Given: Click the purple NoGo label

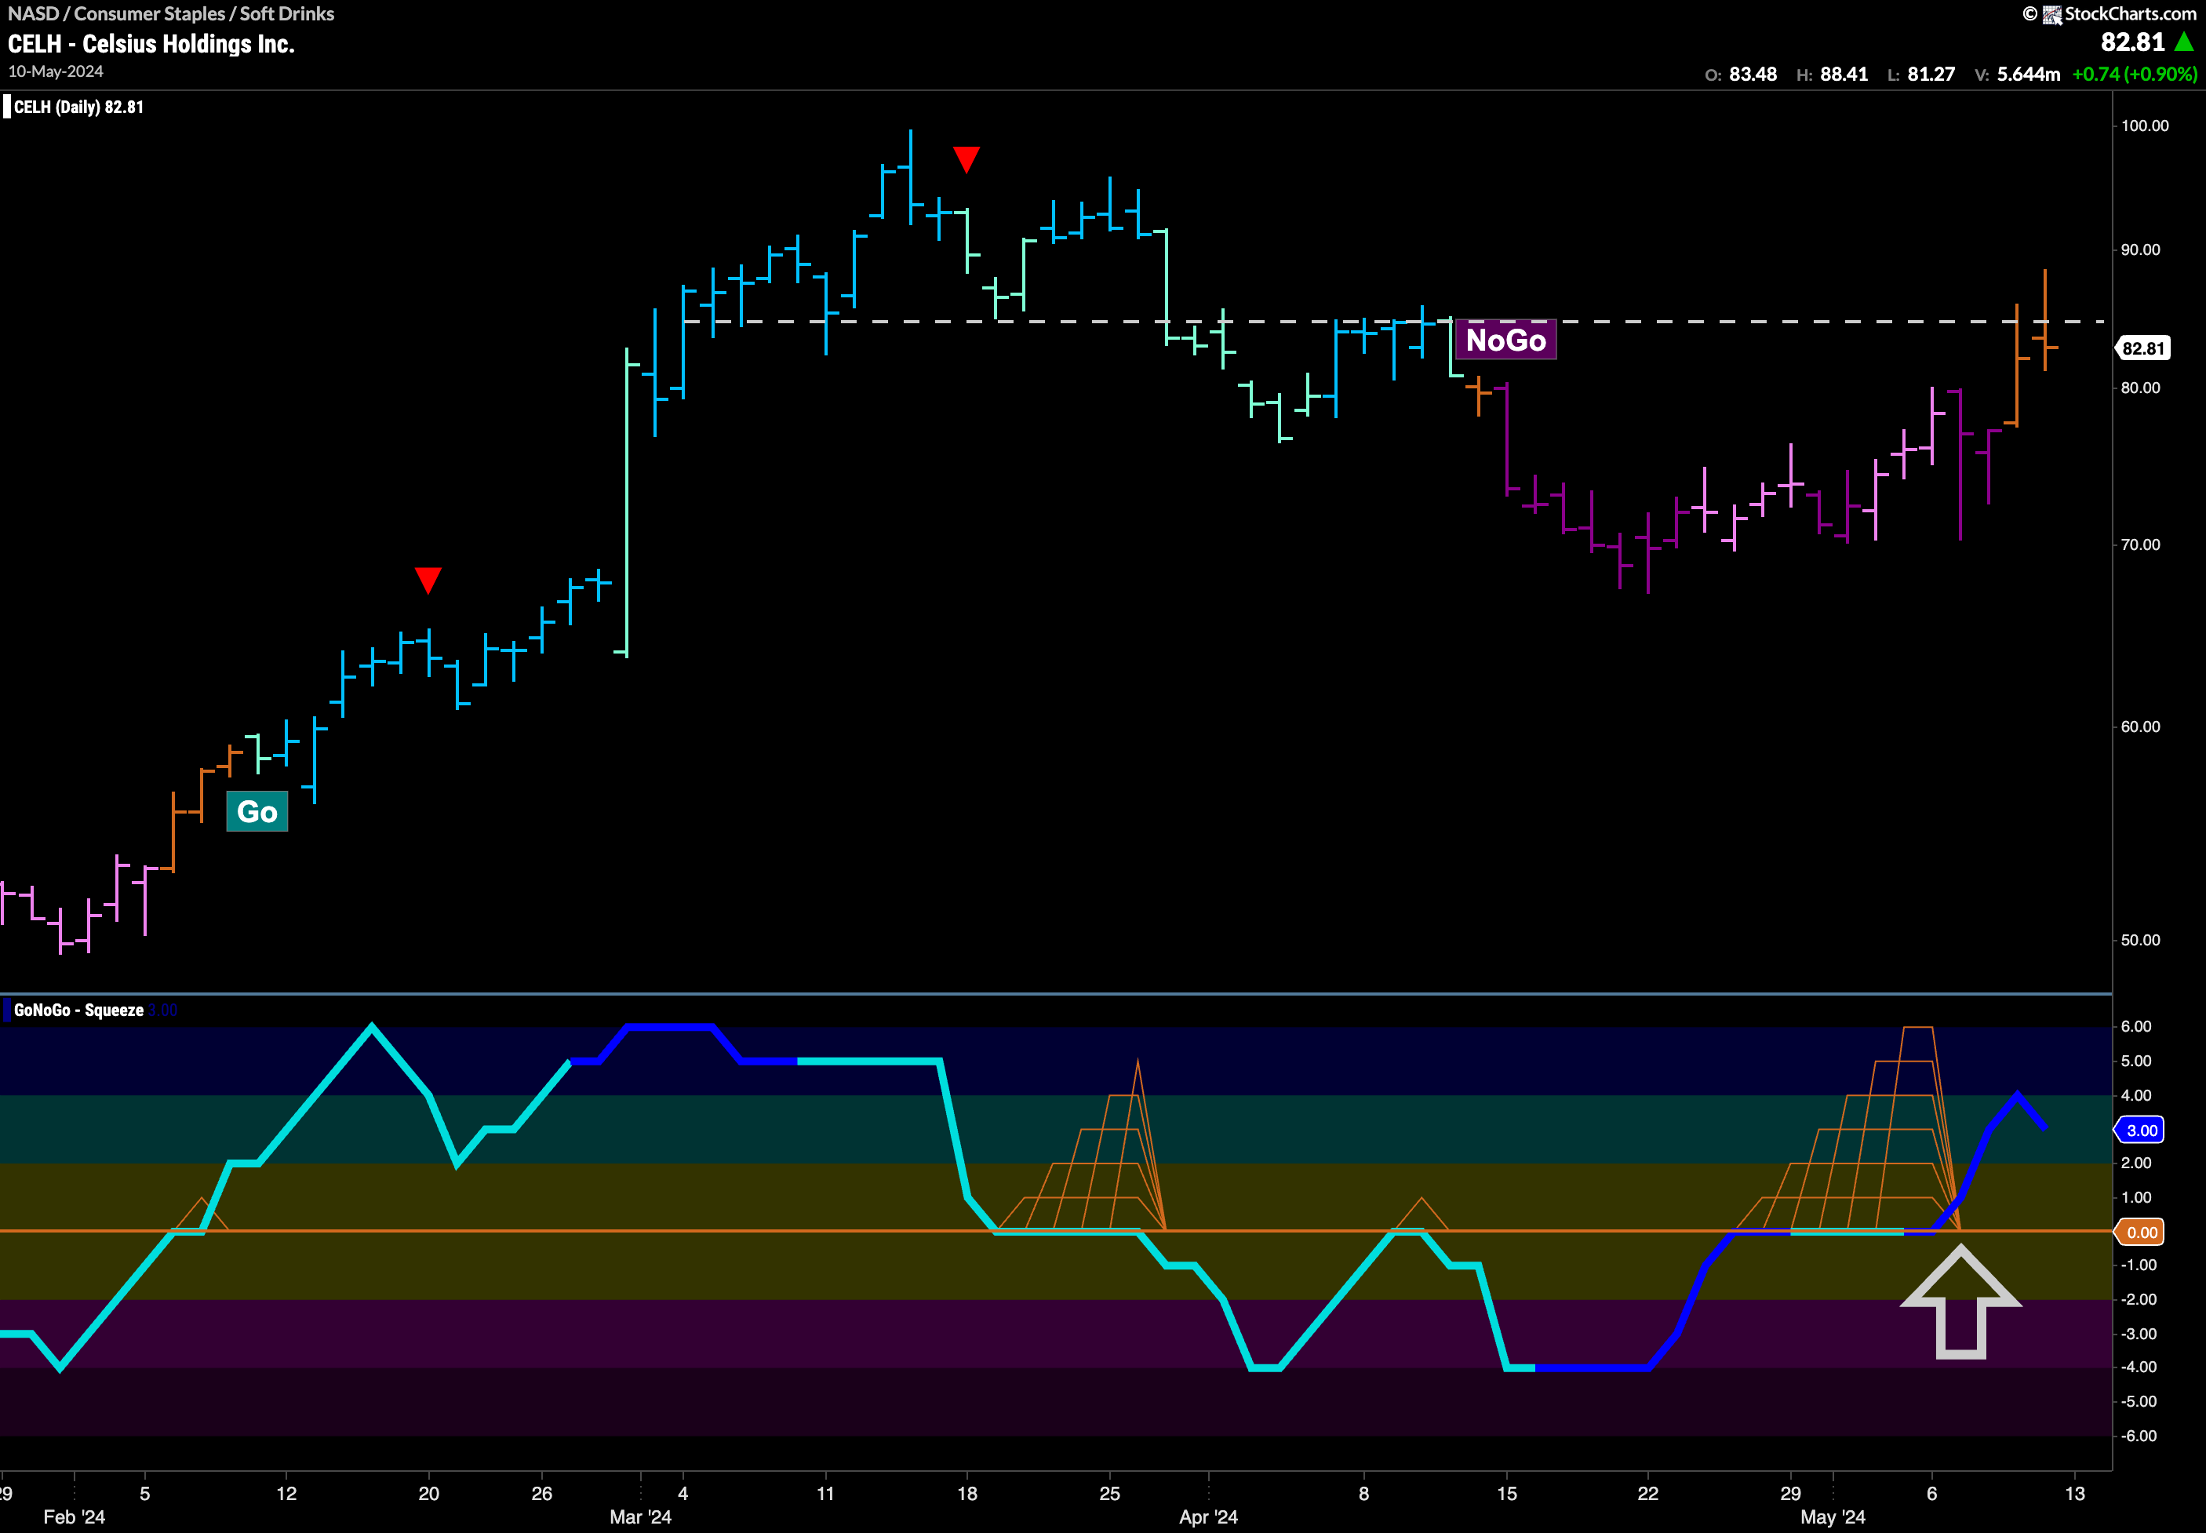Looking at the screenshot, I should (1506, 340).
